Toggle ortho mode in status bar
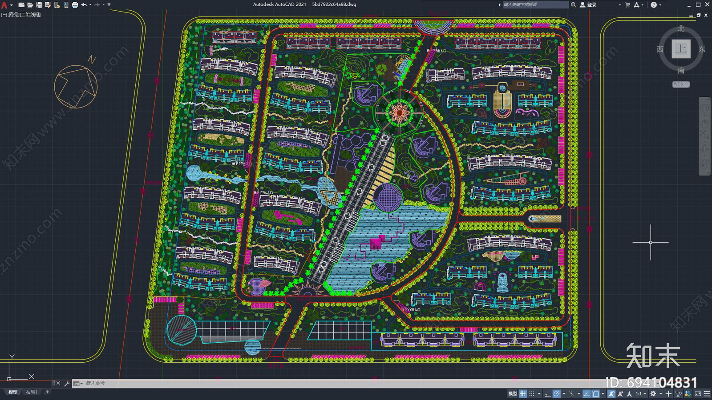 (547, 394)
